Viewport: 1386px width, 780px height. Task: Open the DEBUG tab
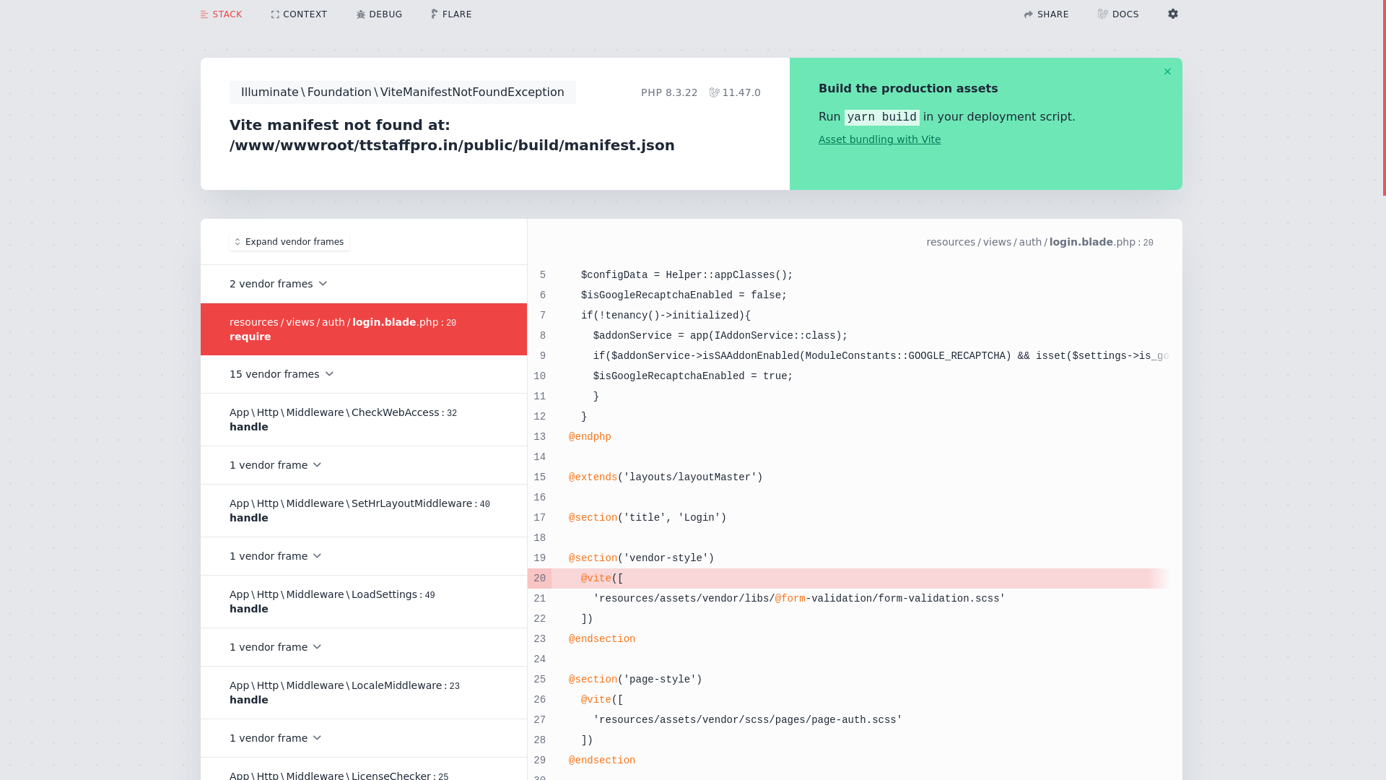pyautogui.click(x=379, y=14)
